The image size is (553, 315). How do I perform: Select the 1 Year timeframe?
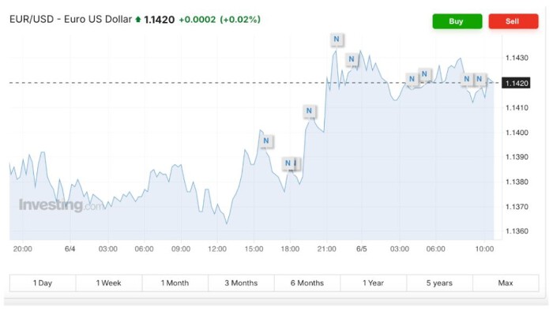(373, 283)
